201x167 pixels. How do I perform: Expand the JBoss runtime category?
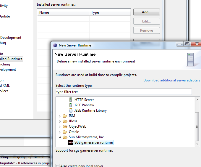coord(60,121)
